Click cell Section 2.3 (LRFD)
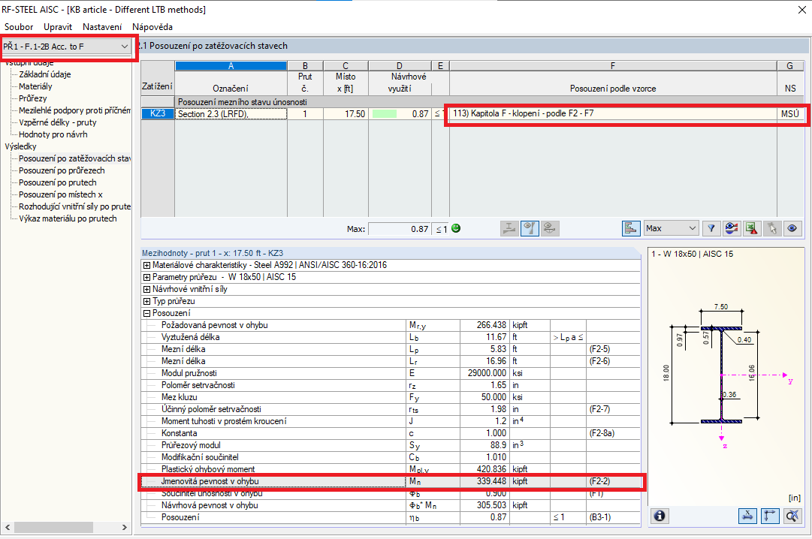812x539 pixels. (231, 114)
